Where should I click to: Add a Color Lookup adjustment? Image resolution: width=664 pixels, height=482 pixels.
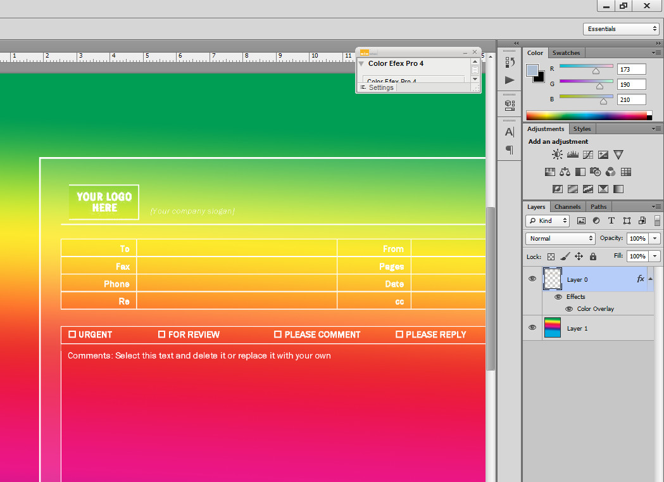tap(626, 172)
